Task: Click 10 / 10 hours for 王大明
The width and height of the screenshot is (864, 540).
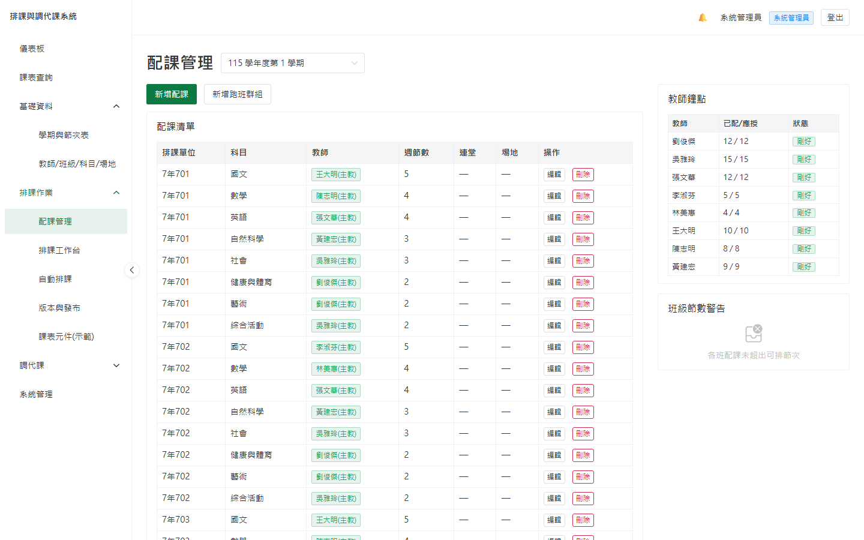Action: [x=736, y=231]
